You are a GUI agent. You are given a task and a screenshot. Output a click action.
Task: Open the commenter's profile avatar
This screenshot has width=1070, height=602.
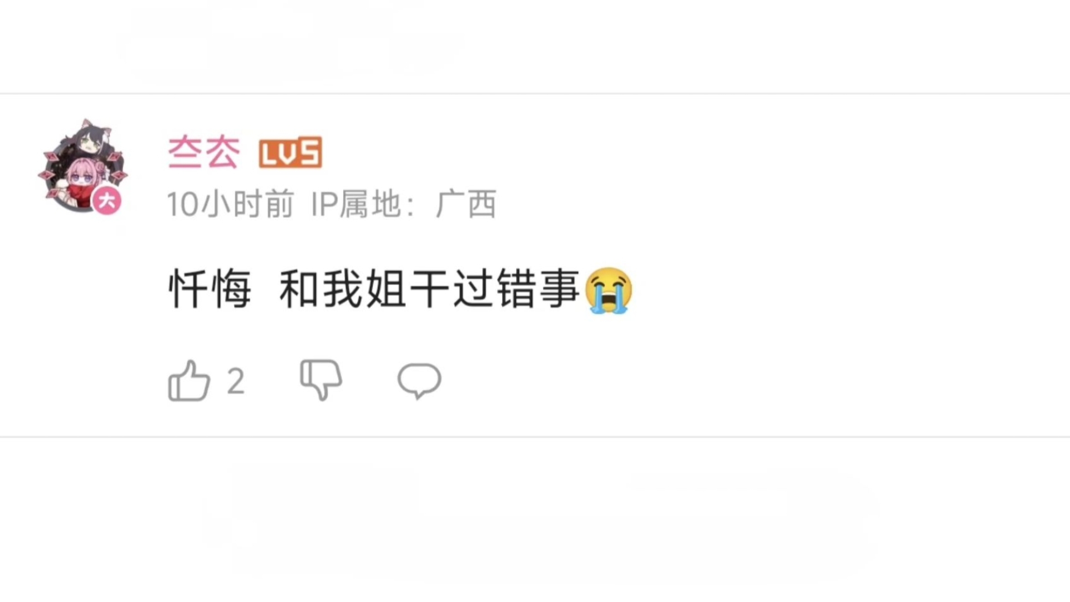(x=82, y=166)
